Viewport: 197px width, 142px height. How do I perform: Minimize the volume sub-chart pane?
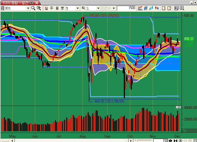click(177, 107)
